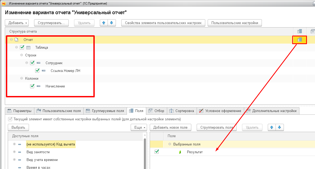Open the Пользовательские поля tab
The width and height of the screenshot is (315, 169).
[59, 111]
